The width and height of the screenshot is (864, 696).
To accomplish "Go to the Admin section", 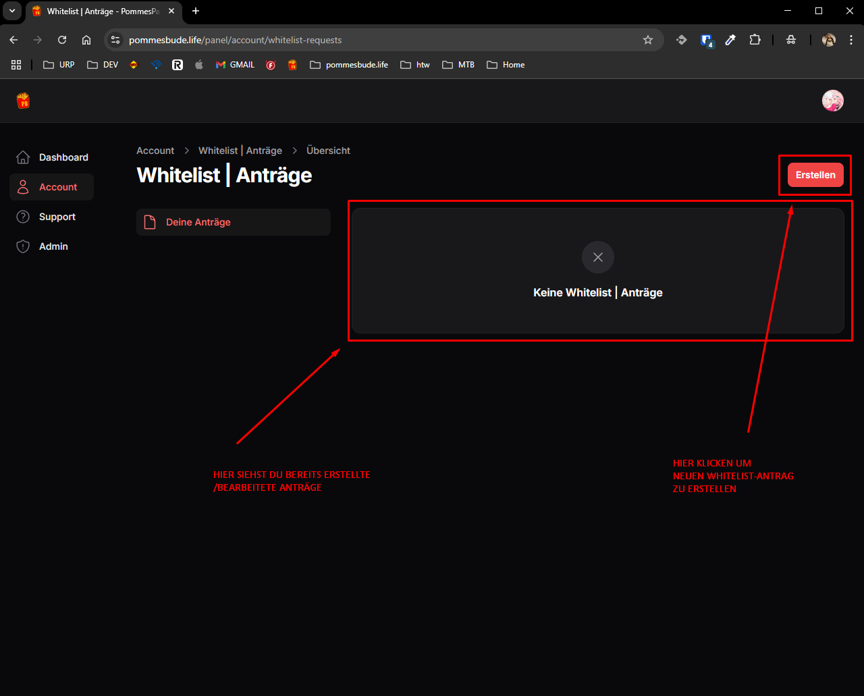I will coord(52,246).
